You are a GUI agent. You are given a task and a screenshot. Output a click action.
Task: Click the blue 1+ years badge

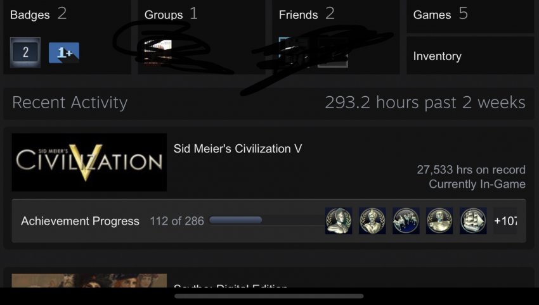64,53
